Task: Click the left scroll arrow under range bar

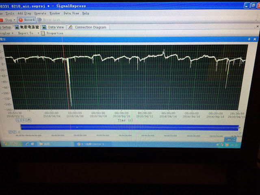Action: coord(19,132)
